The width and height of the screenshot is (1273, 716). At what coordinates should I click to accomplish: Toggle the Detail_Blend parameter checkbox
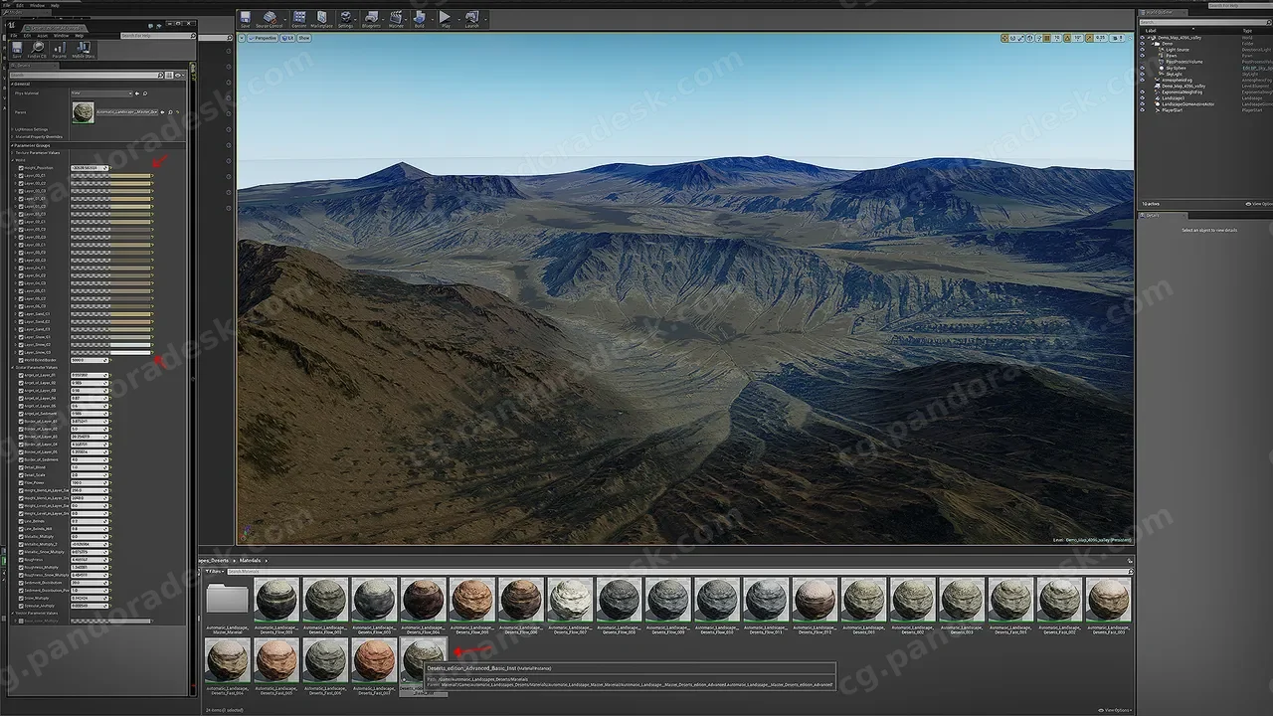coord(21,466)
